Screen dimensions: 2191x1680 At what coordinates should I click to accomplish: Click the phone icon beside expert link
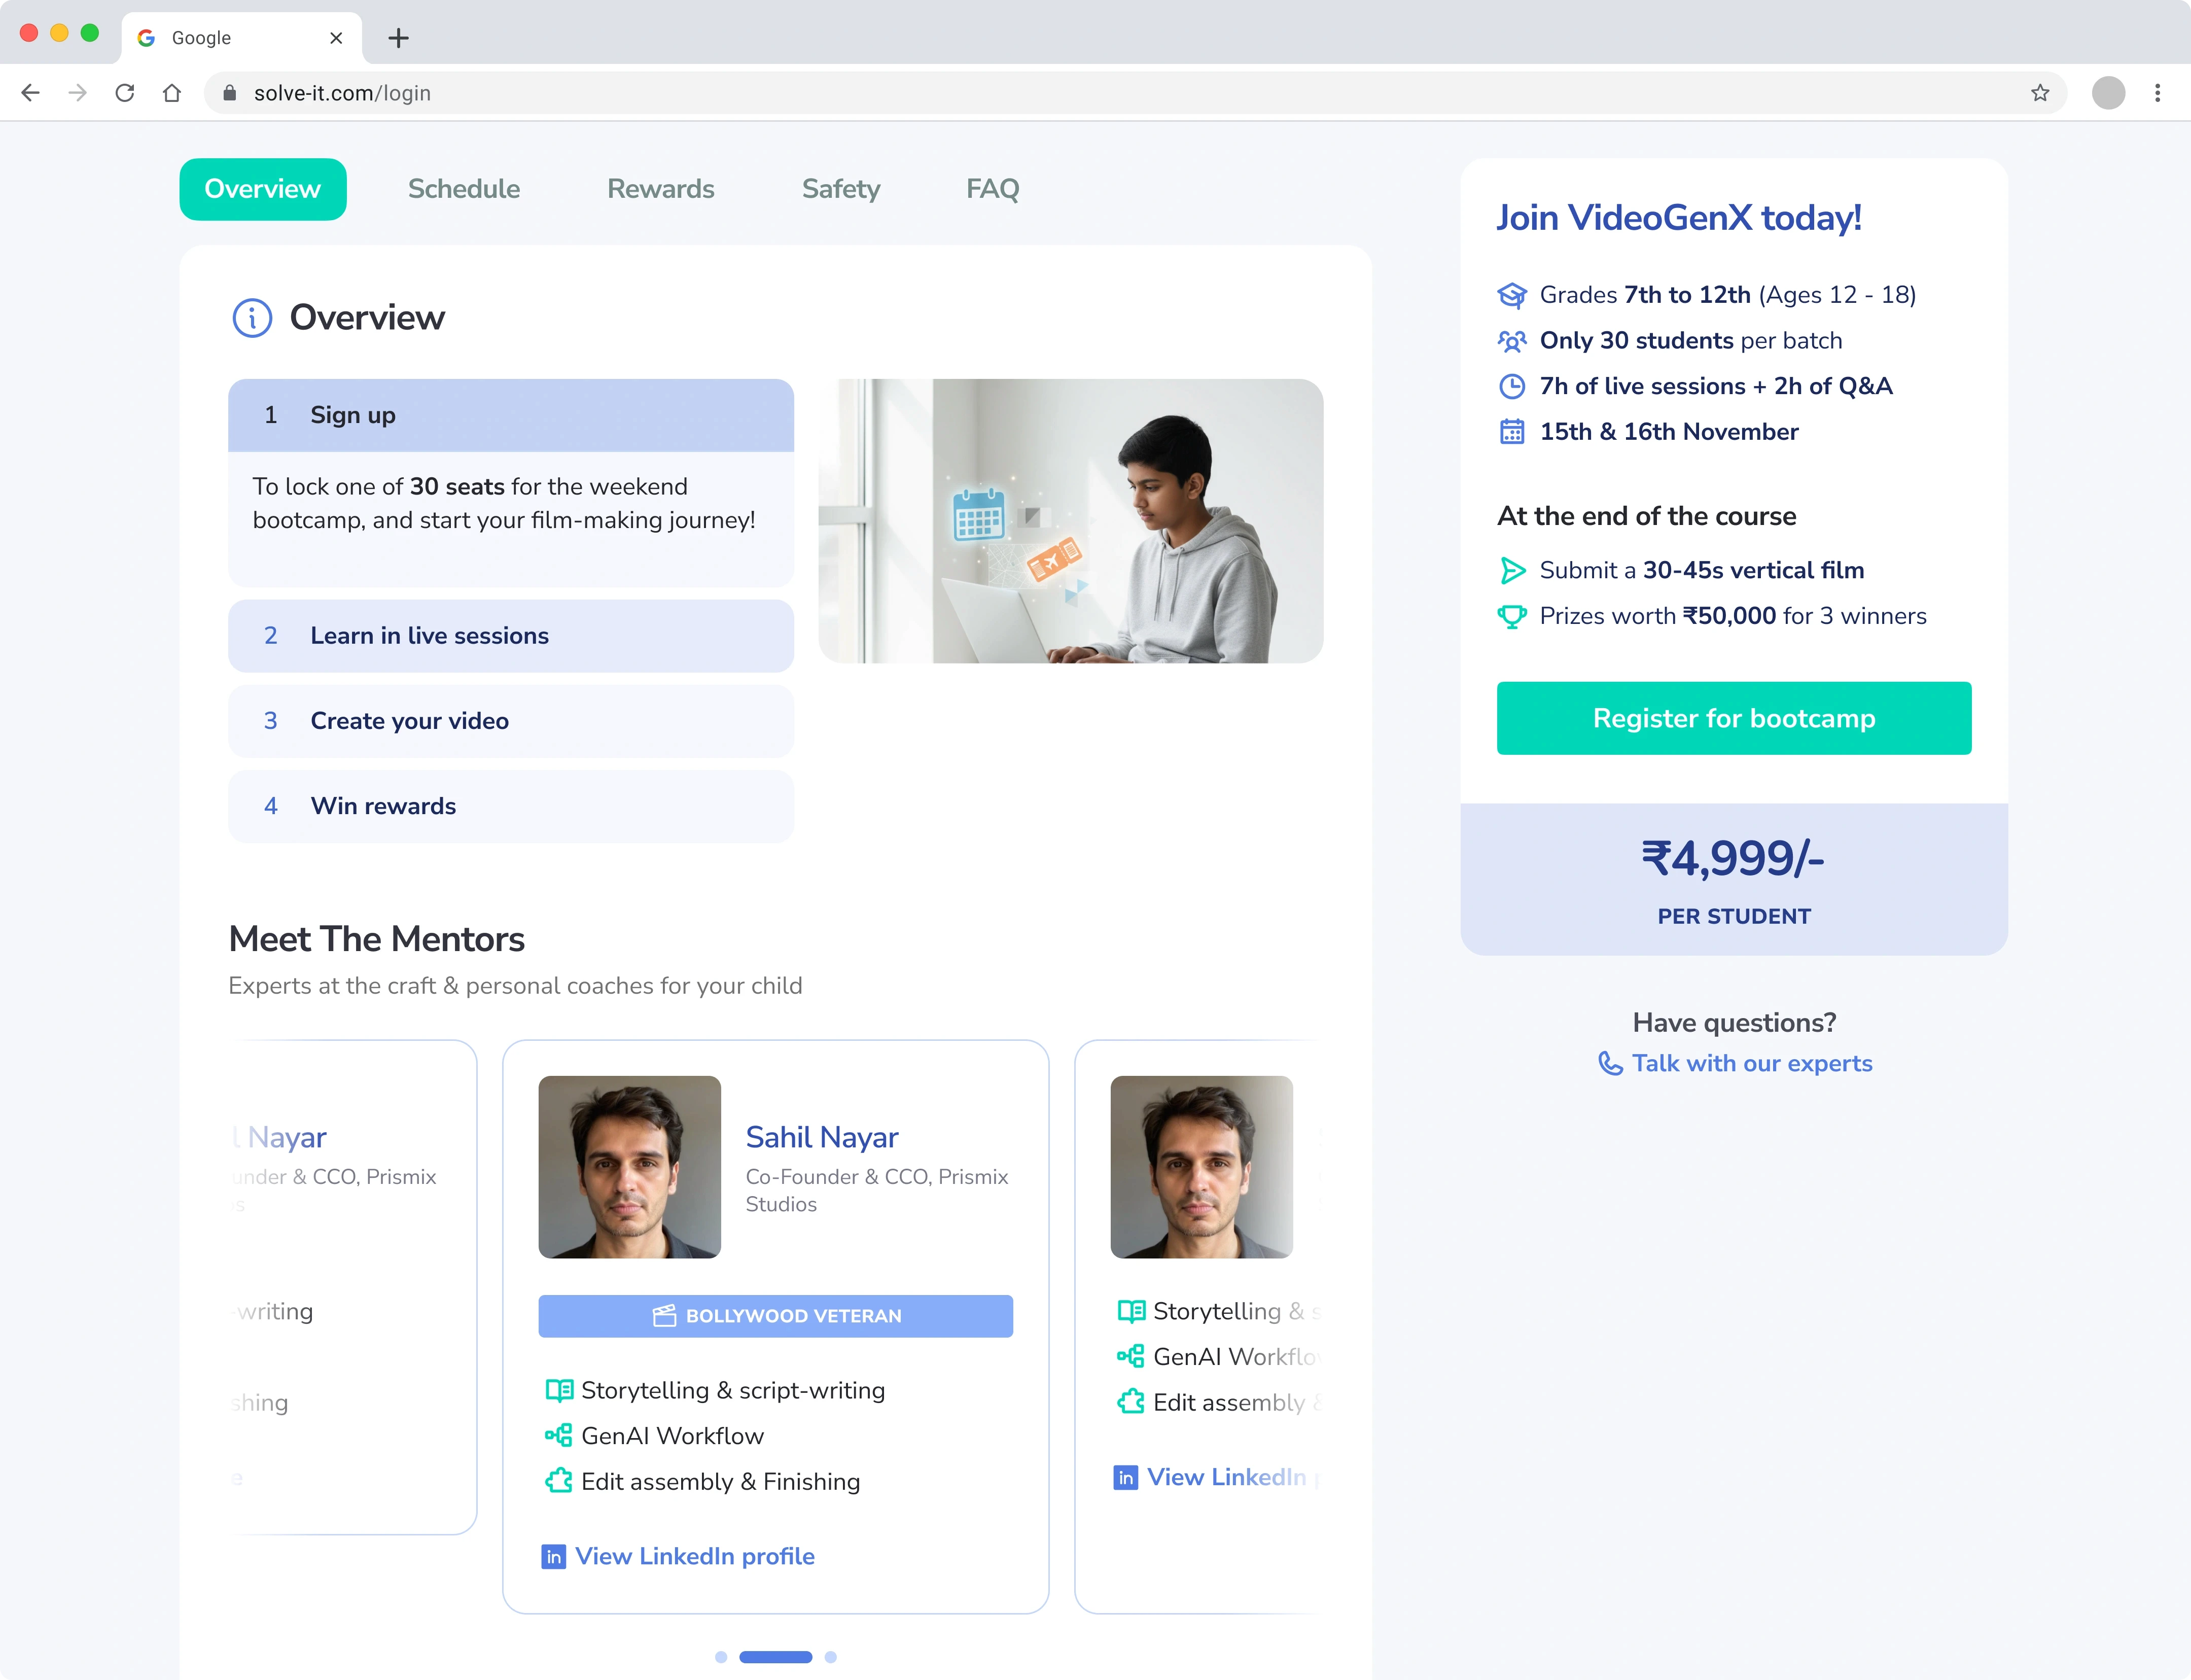(x=1609, y=1063)
